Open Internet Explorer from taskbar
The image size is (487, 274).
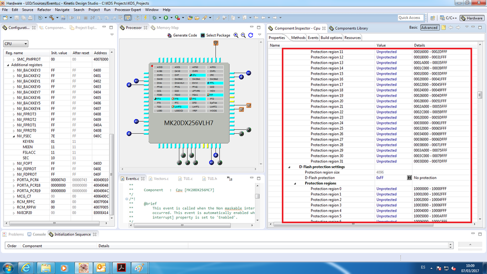26,268
